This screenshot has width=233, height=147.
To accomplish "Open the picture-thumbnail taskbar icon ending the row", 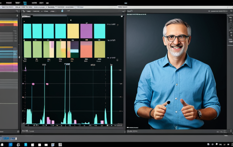I will point(60,145).
